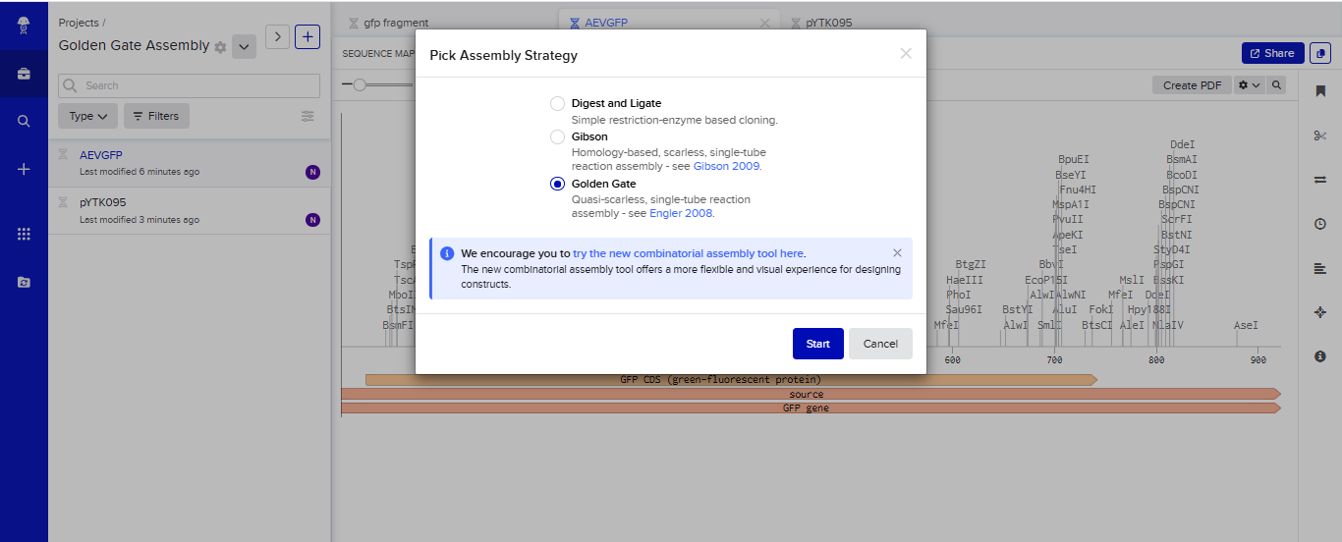The height and width of the screenshot is (542, 1342).
Task: Open the Engler 2008 reference link
Action: click(681, 213)
